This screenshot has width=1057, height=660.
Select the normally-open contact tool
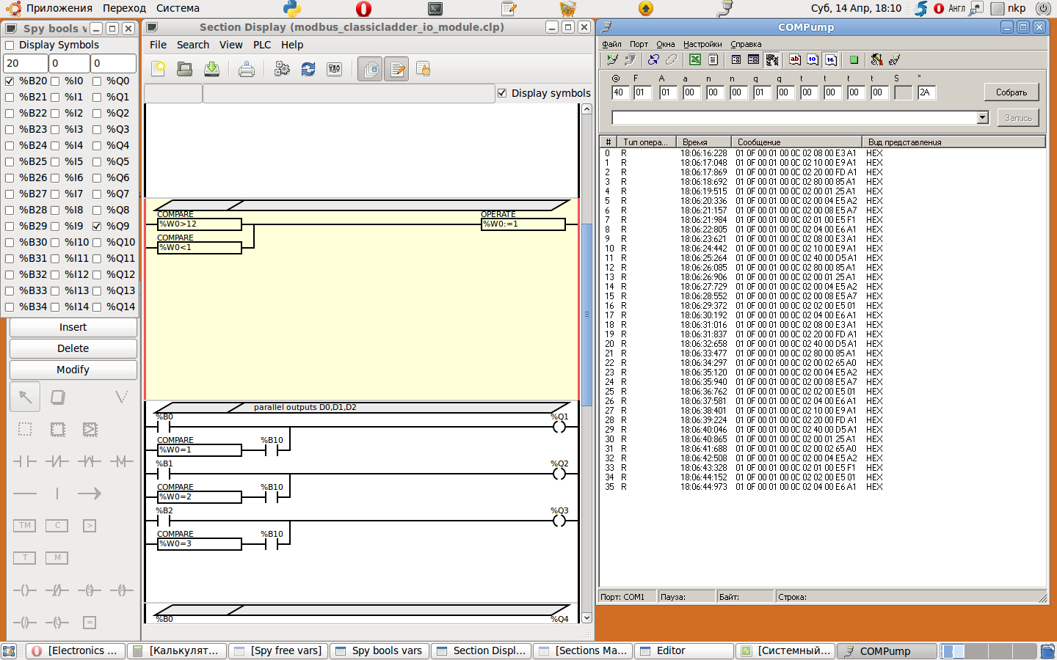click(25, 461)
